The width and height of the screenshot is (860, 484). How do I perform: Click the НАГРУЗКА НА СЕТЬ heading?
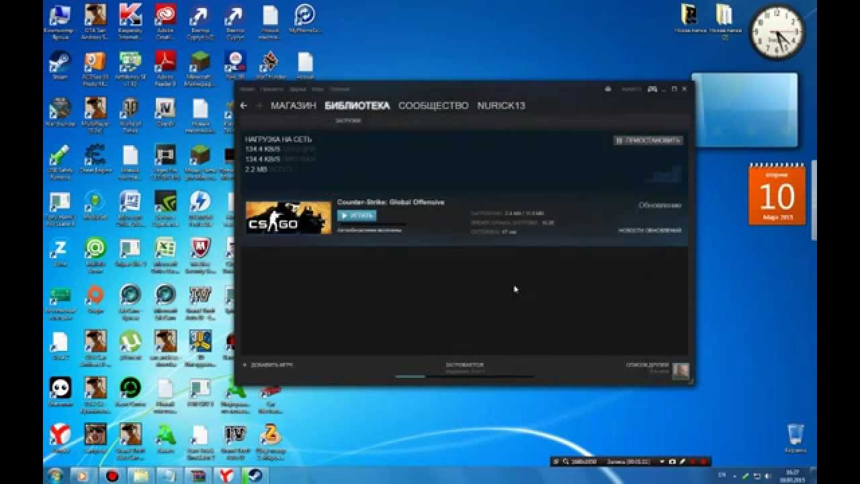point(278,139)
